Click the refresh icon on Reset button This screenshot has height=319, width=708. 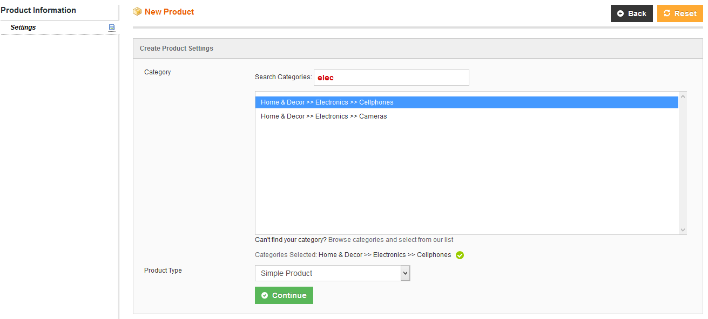(668, 13)
